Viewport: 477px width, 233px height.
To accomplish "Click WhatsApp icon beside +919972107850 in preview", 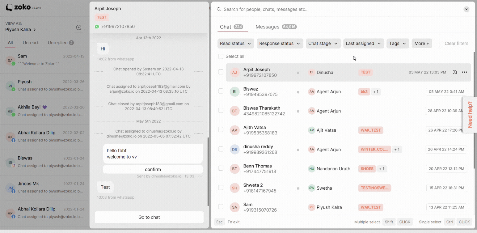I will 97,27.
